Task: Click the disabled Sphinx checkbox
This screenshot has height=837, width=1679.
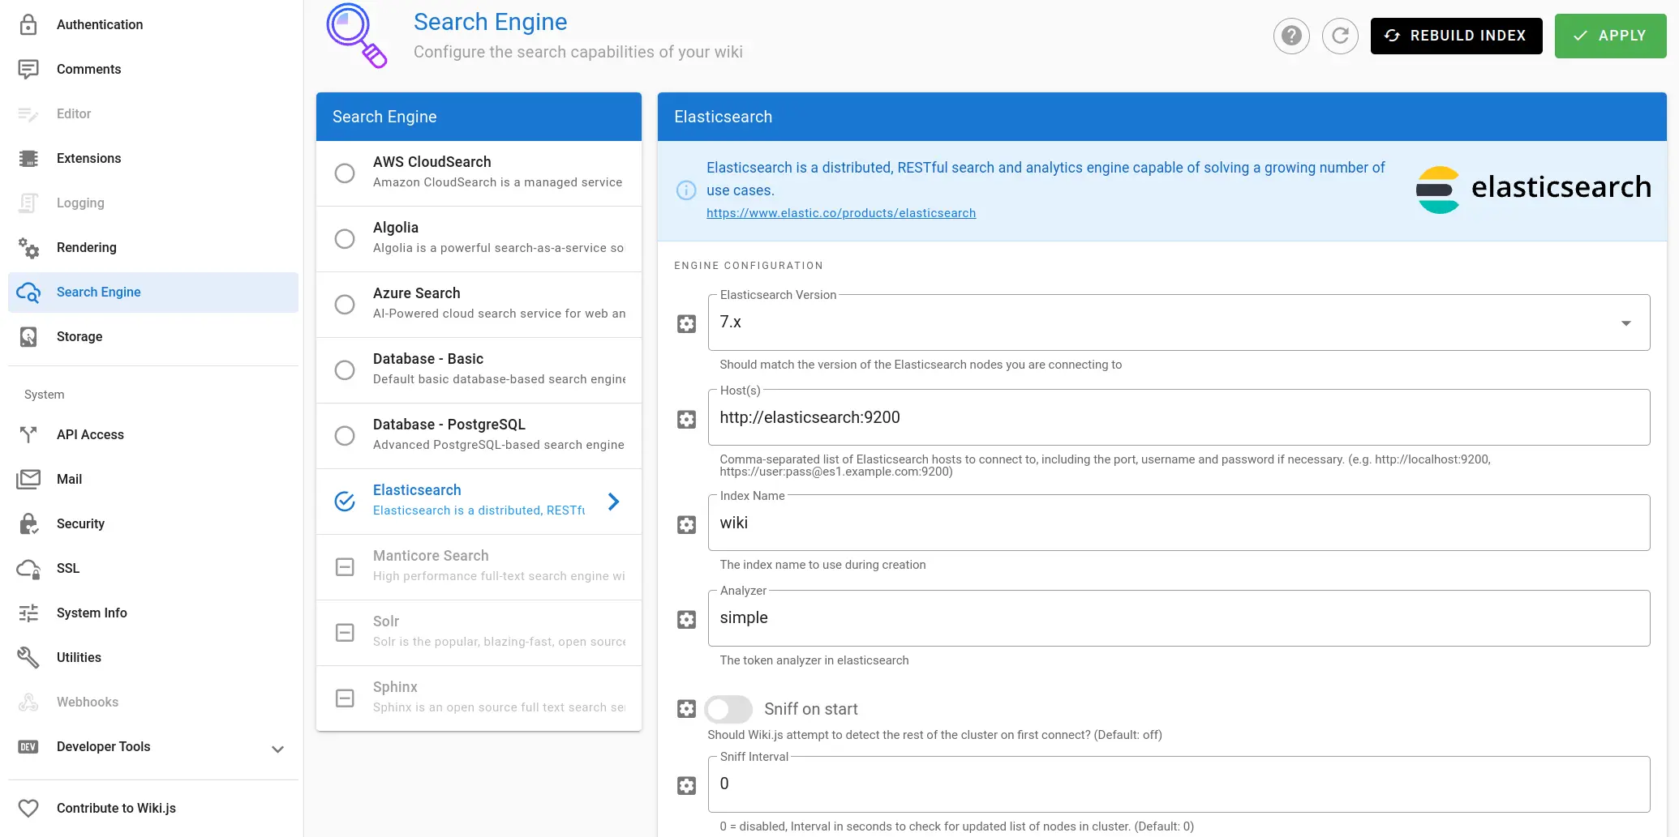Action: (345, 698)
